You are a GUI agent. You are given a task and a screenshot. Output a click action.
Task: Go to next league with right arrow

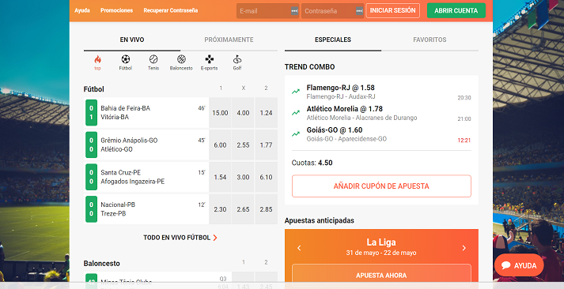464,248
